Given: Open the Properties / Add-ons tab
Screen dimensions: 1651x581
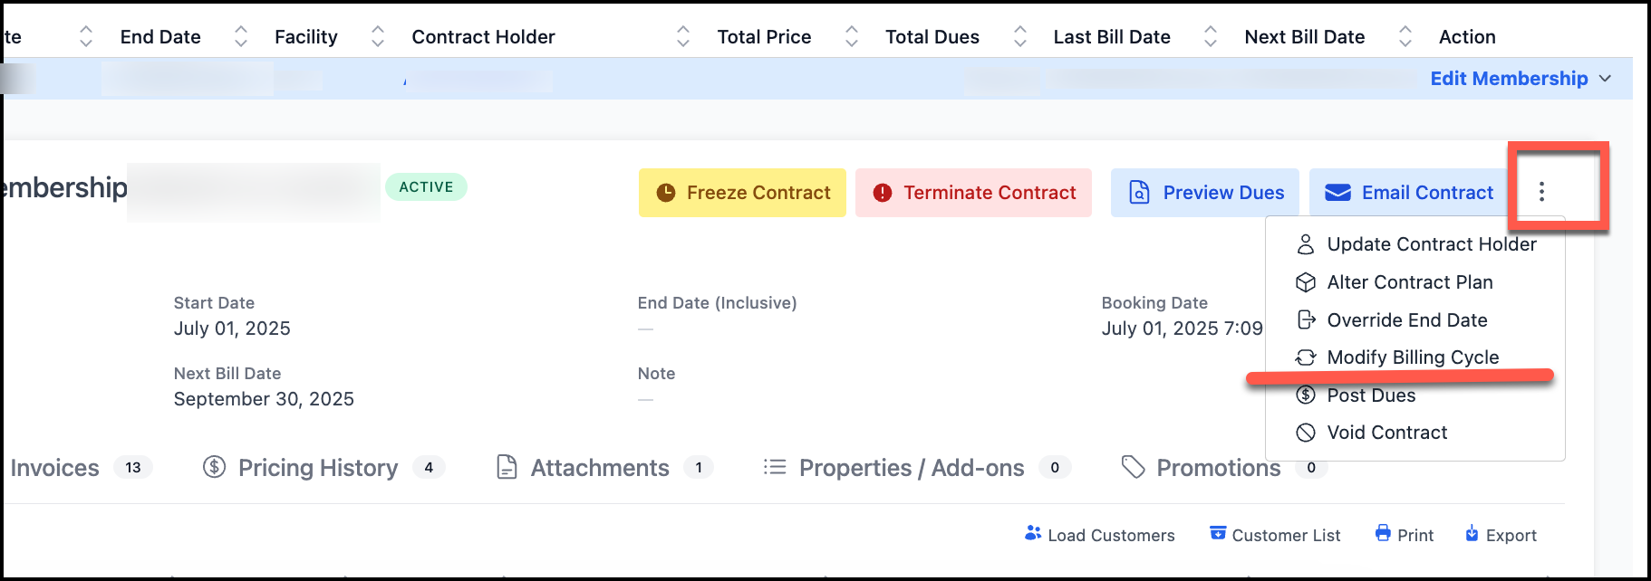Looking at the screenshot, I should 911,468.
